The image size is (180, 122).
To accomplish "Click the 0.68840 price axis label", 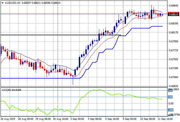I will (173, 6).
